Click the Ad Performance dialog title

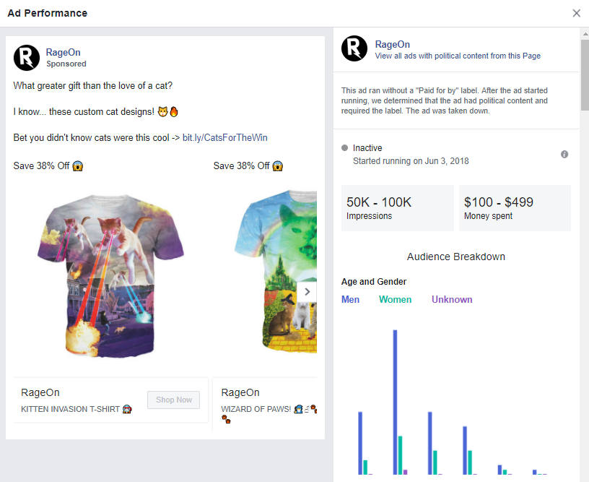(x=48, y=13)
